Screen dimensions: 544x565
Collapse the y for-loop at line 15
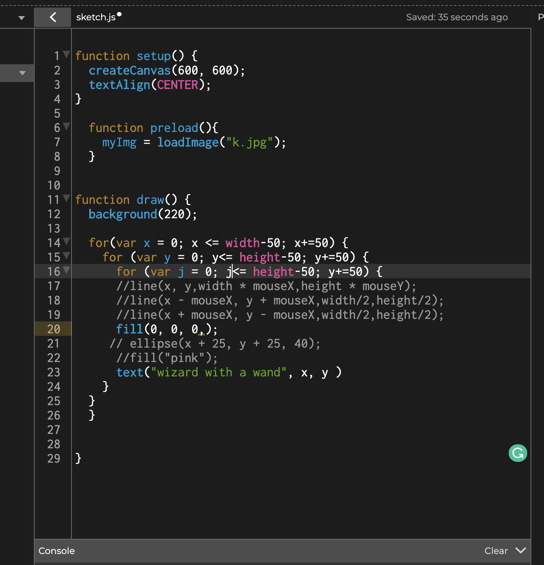tap(66, 256)
